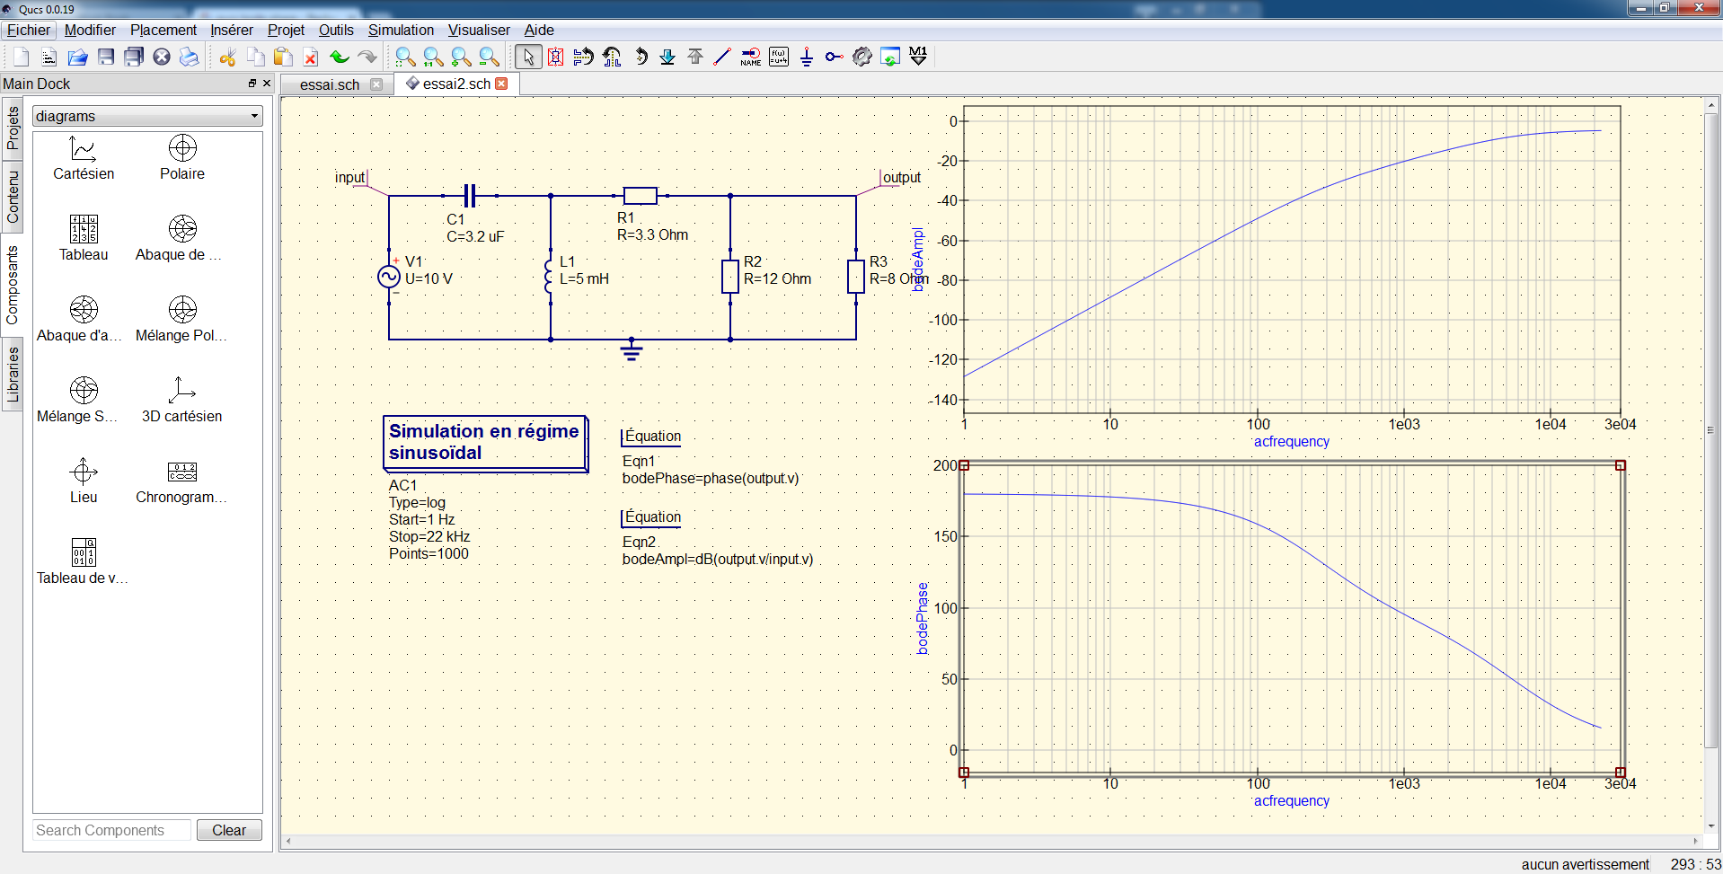Open the Insérer menu
This screenshot has width=1723, height=874.
tap(232, 31)
